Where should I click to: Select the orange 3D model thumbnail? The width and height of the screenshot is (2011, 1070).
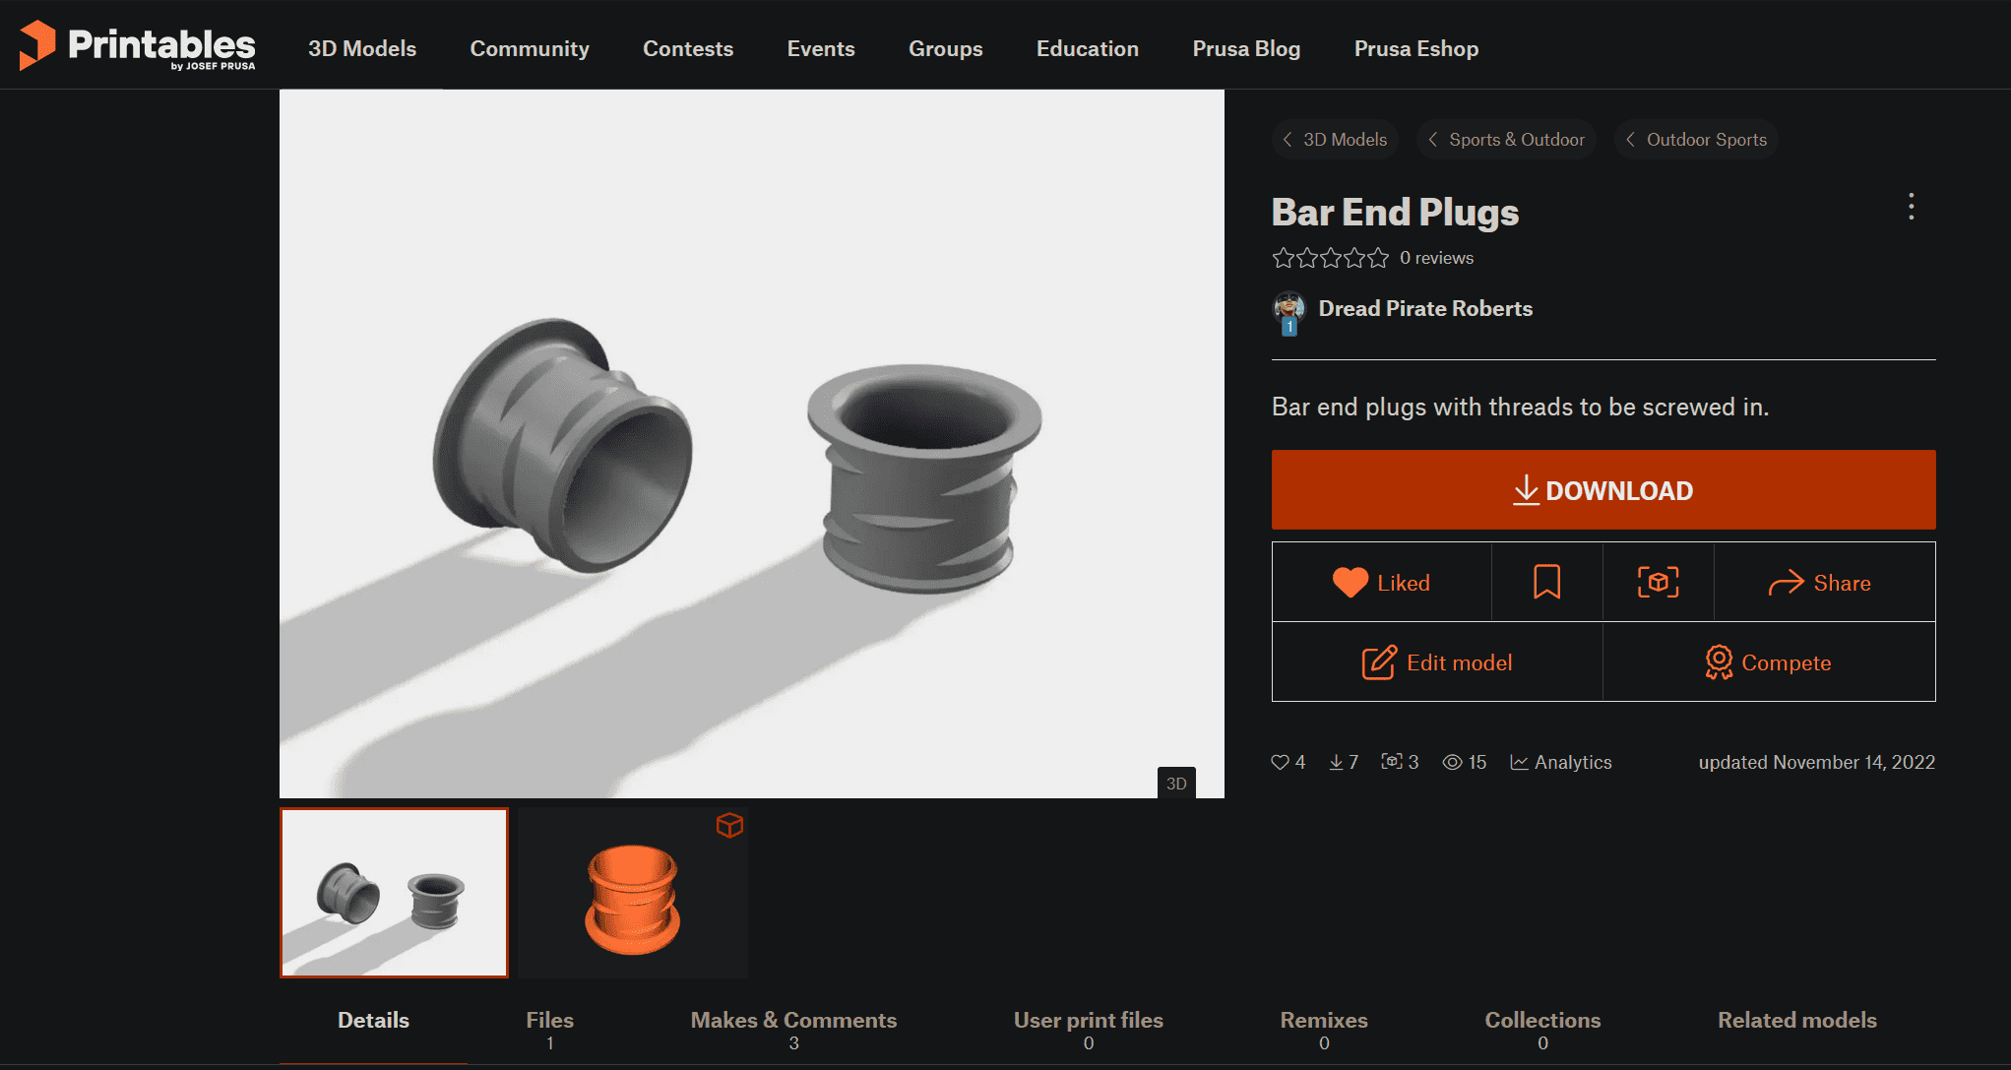[633, 893]
